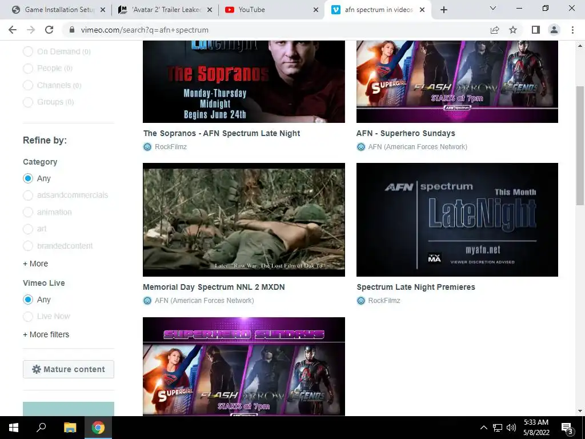Click the Mature content button
585x439 pixels.
(x=69, y=369)
